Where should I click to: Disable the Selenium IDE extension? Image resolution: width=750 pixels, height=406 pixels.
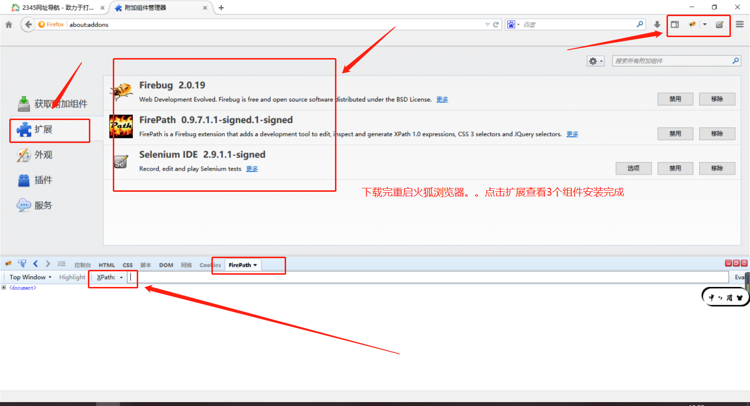675,168
